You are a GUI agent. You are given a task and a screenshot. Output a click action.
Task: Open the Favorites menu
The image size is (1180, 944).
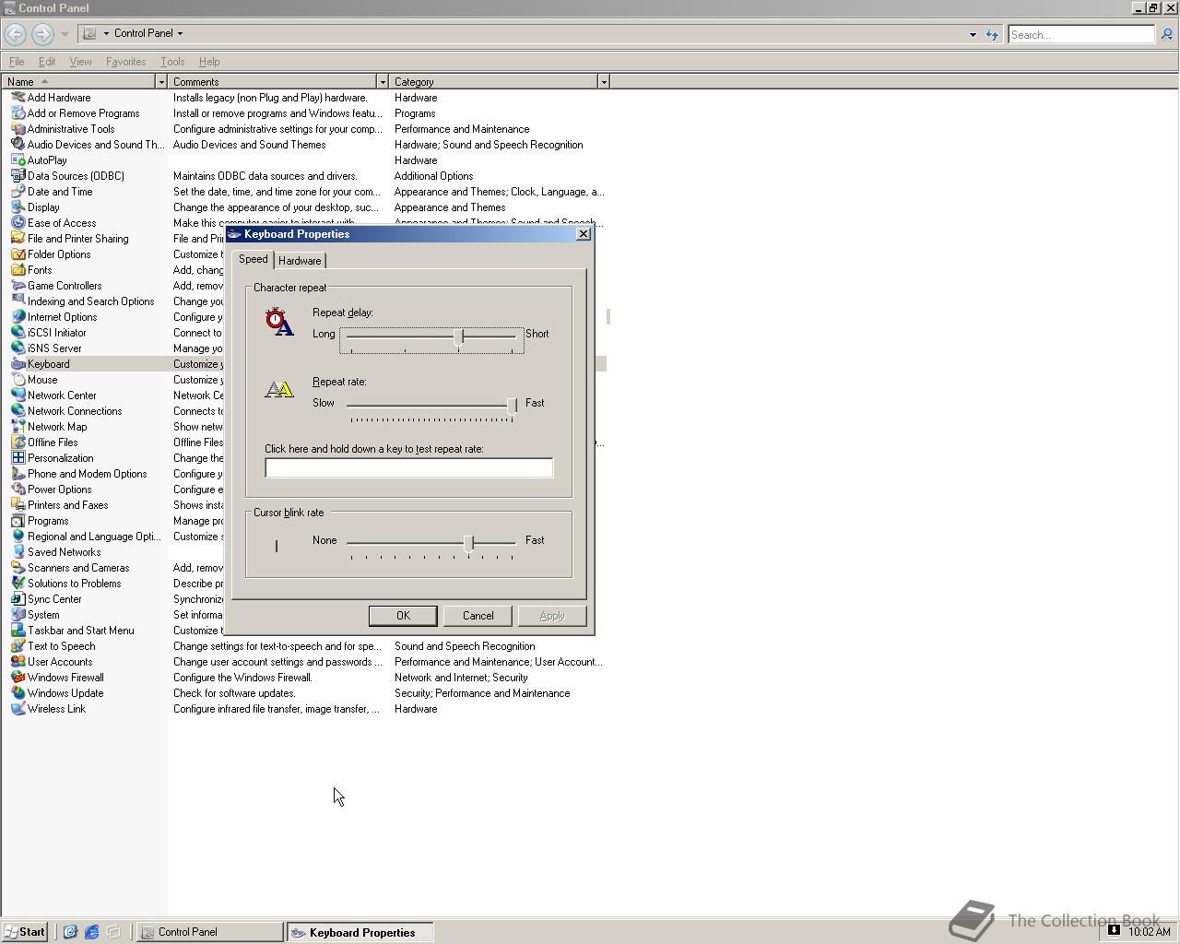tap(125, 62)
